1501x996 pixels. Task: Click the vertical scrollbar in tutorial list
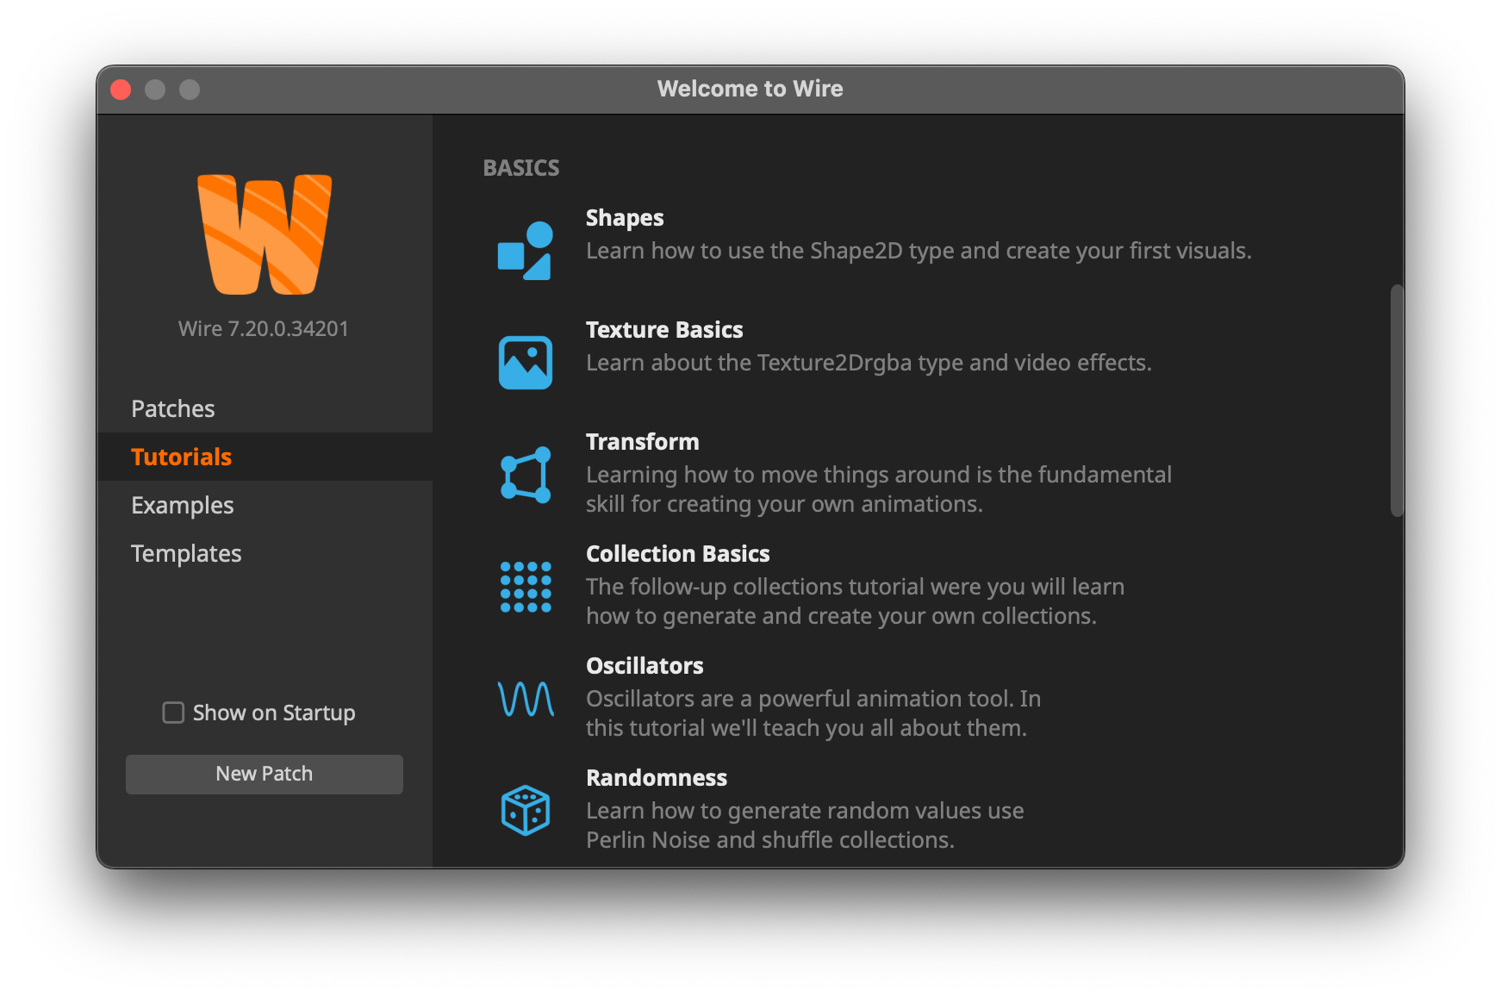click(x=1397, y=401)
